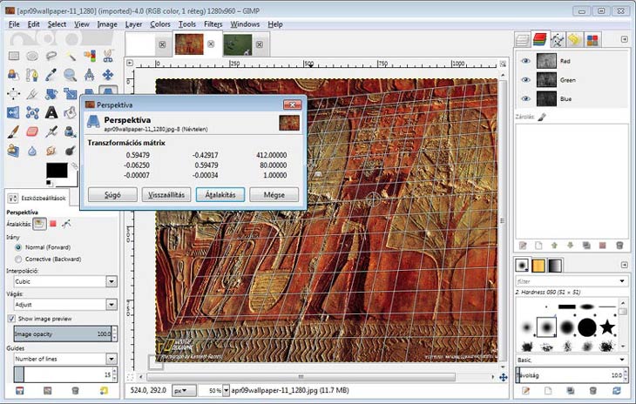
Task: Click the Átalakítás button in dialog
Action: click(219, 195)
